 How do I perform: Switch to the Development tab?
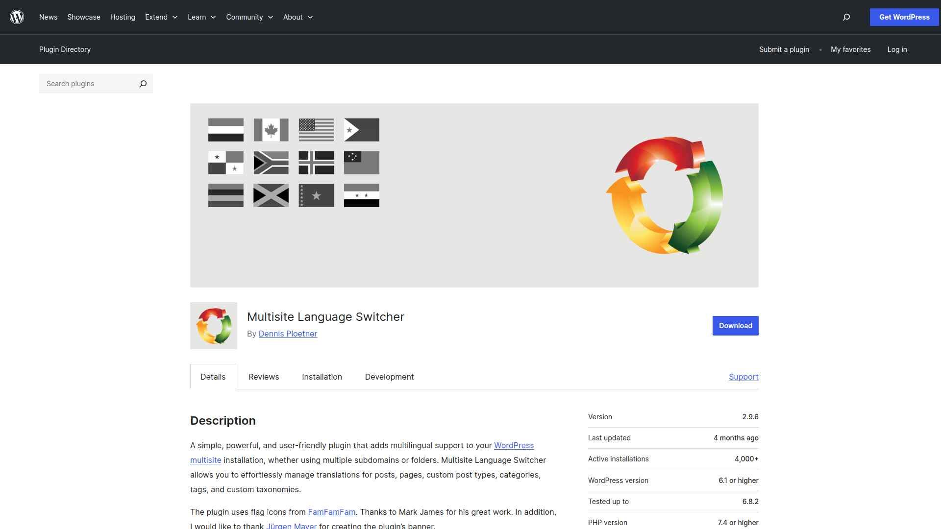(389, 377)
